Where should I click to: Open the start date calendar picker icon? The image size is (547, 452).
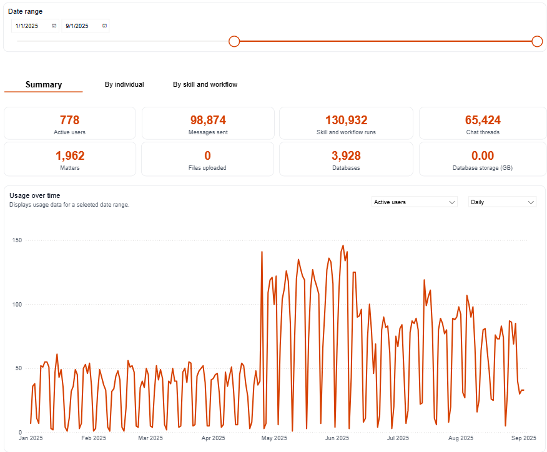(54, 26)
